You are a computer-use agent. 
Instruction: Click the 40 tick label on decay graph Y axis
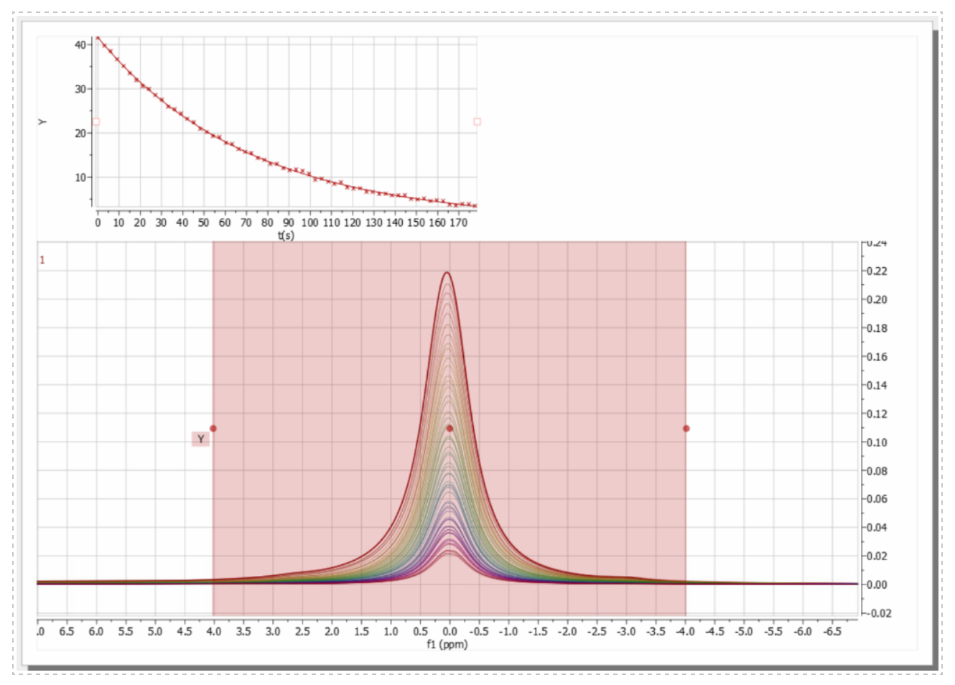pos(80,45)
